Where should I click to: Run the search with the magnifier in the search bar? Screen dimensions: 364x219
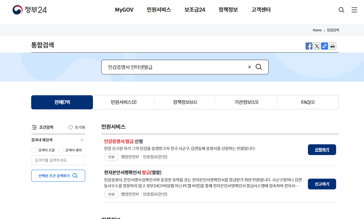[259, 67]
